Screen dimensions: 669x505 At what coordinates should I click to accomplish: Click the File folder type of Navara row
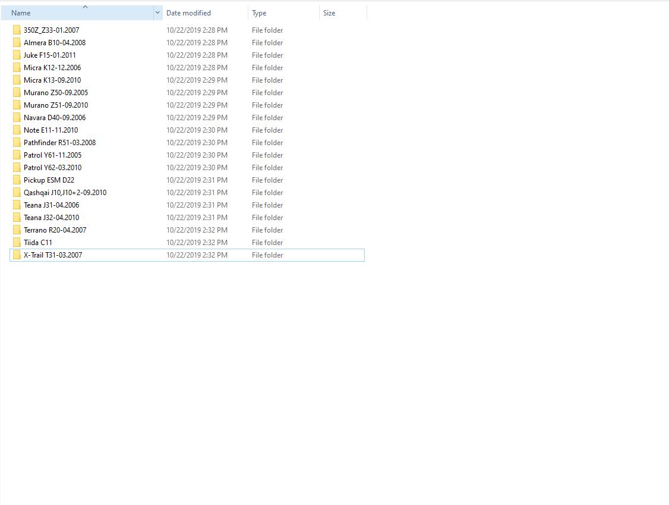267,118
